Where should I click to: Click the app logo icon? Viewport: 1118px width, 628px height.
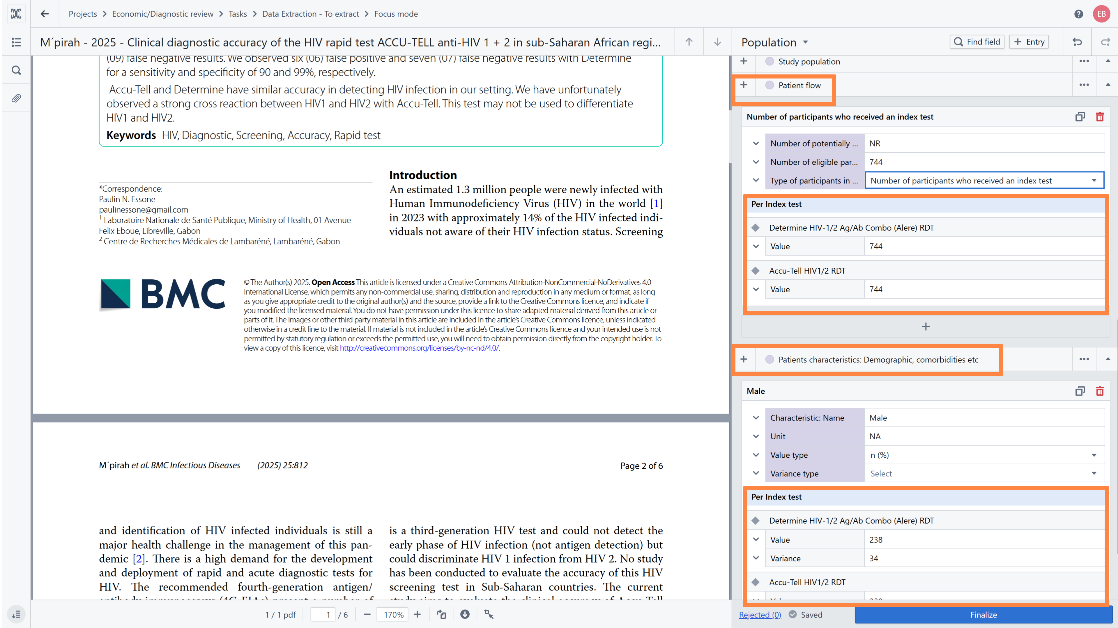16,14
